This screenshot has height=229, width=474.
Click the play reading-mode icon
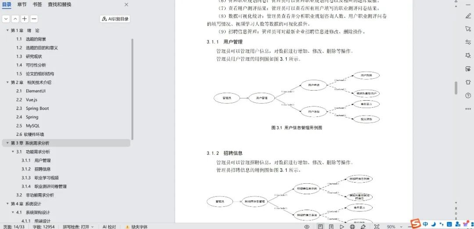(342, 226)
